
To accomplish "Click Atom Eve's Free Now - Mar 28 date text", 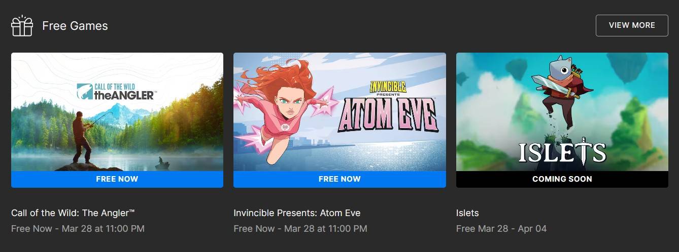I will pyautogui.click(x=300, y=229).
